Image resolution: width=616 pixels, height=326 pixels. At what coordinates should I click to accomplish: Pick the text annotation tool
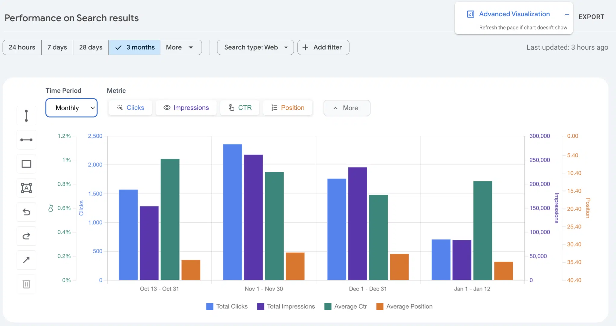pos(26,188)
